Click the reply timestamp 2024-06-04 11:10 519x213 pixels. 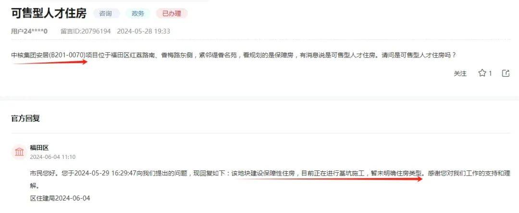(53, 157)
